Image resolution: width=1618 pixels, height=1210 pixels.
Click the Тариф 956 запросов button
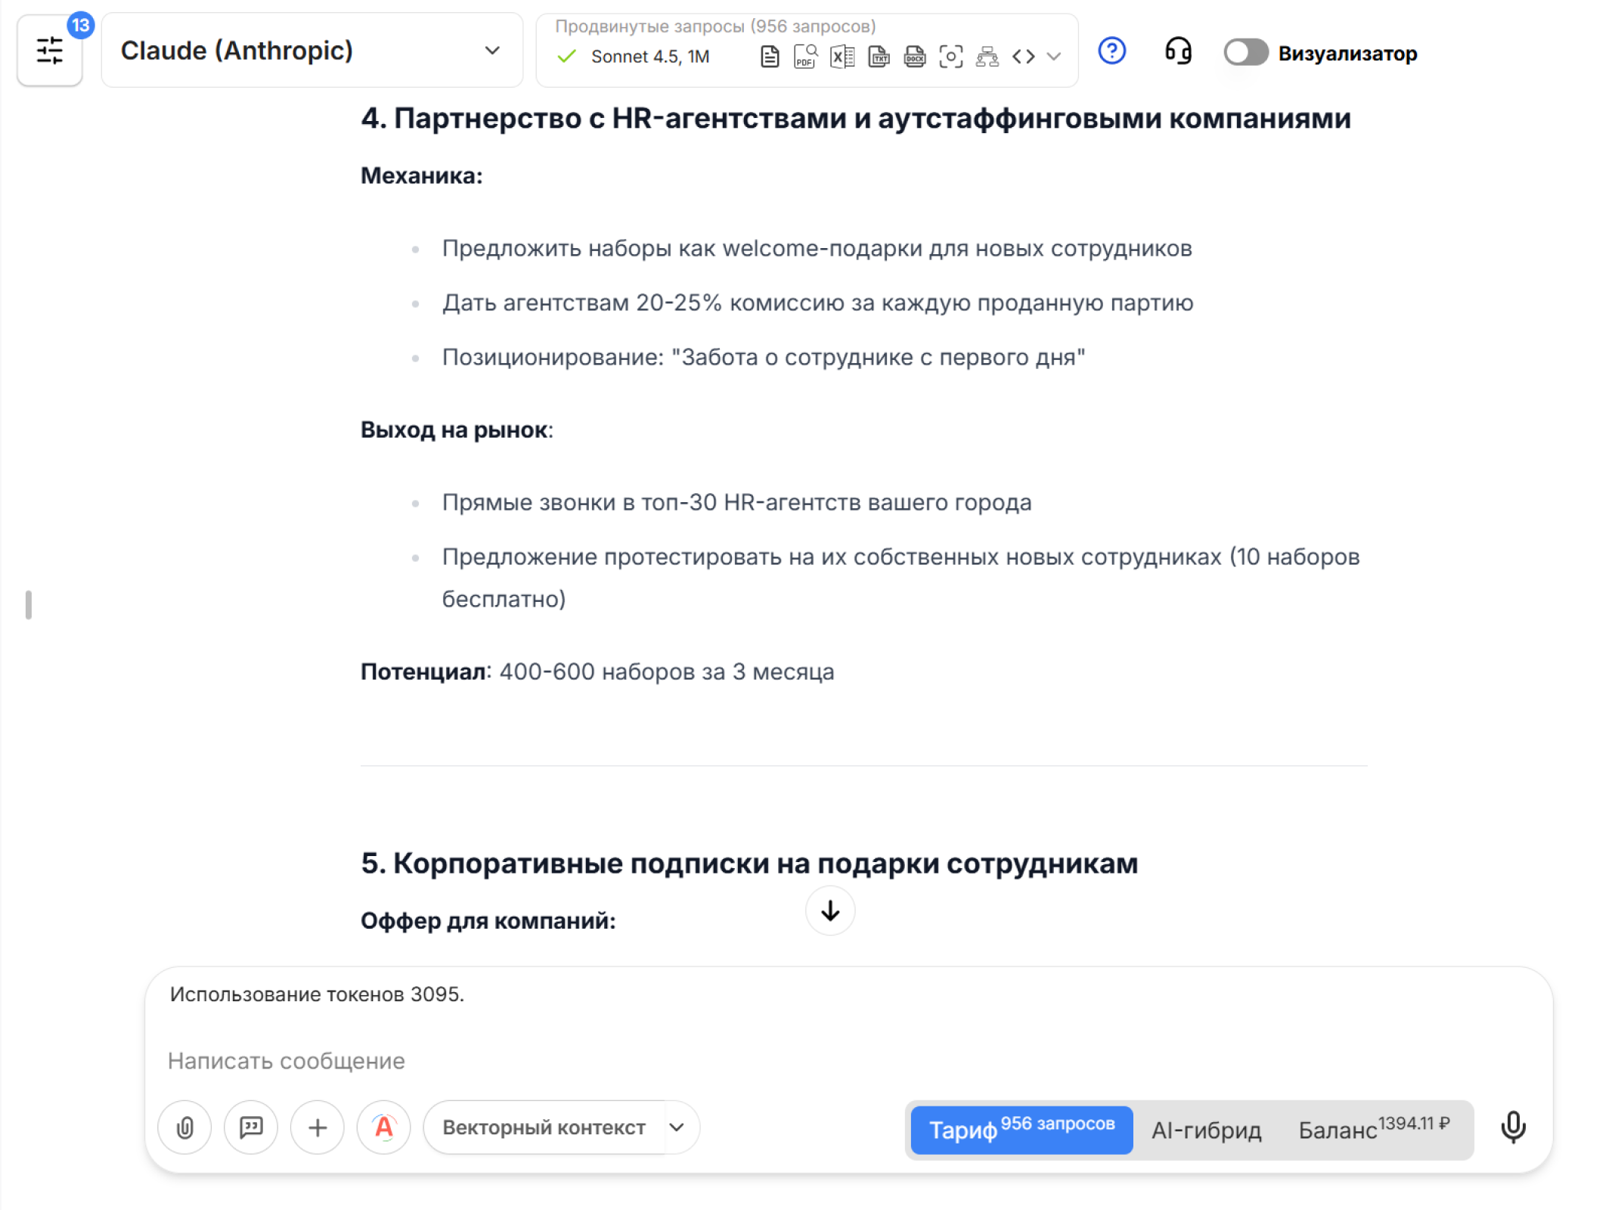1021,1130
